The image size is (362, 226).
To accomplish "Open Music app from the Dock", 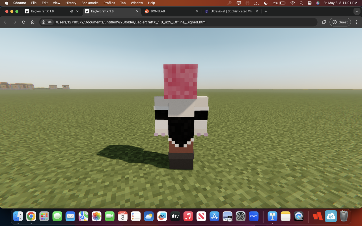I will (188, 216).
